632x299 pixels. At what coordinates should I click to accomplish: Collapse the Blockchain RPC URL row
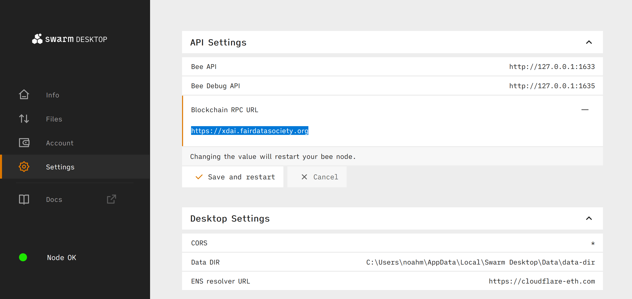tap(585, 110)
